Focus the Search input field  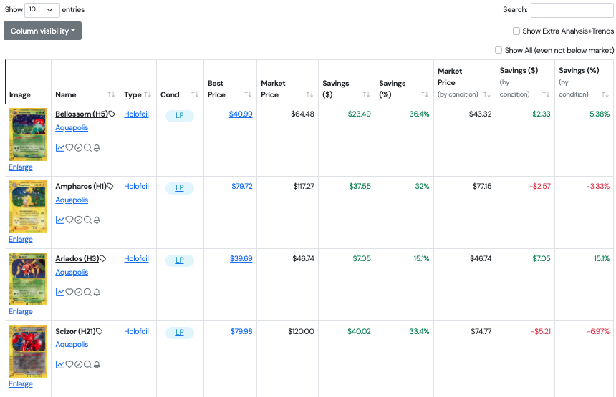[x=572, y=10]
